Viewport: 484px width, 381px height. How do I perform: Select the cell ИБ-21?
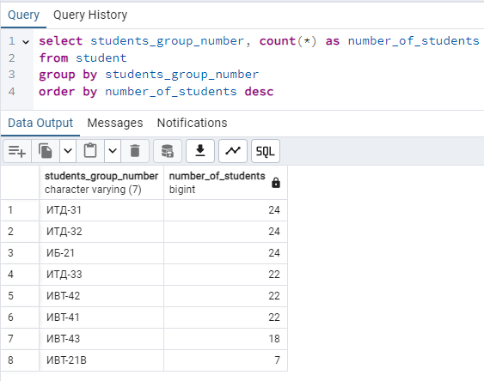pyautogui.click(x=101, y=253)
